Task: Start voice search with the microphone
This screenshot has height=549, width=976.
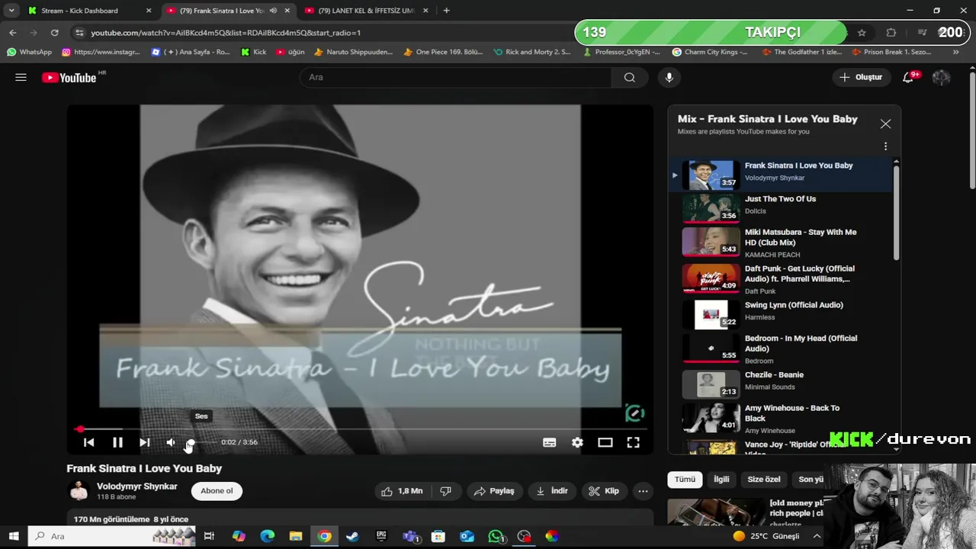Action: click(x=669, y=77)
